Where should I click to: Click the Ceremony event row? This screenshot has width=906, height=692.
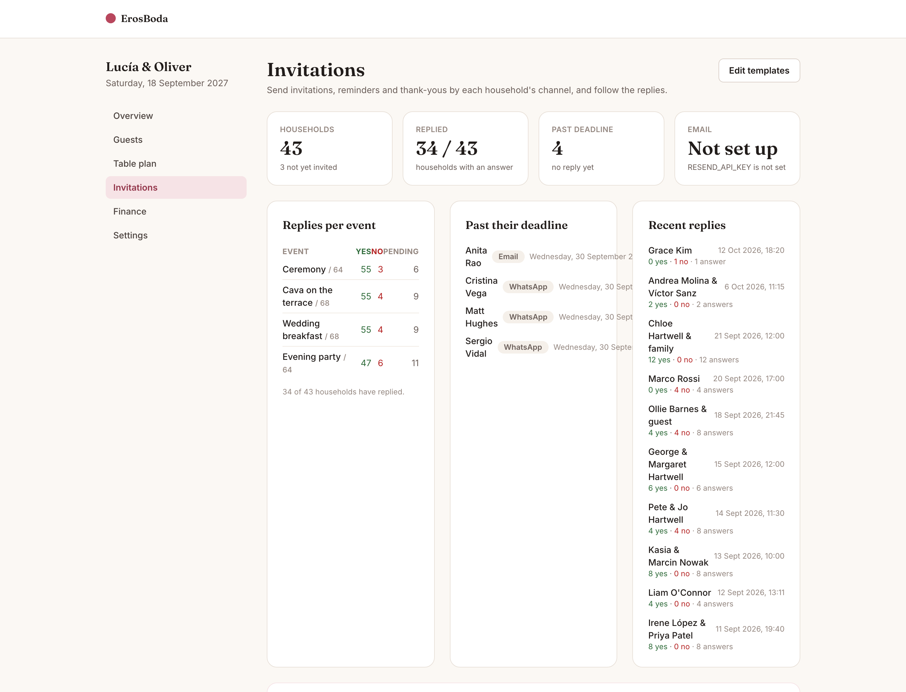click(x=351, y=269)
